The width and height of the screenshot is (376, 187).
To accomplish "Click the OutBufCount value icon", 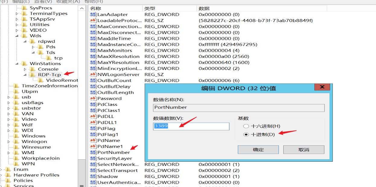I will [x=93, y=81].
